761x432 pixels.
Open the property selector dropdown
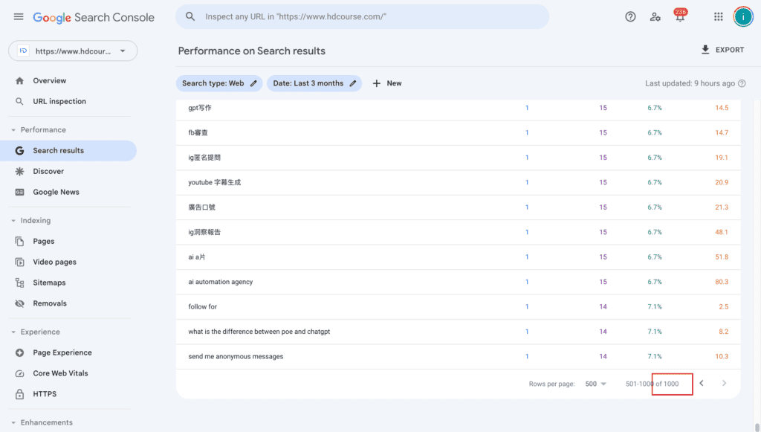pos(73,51)
